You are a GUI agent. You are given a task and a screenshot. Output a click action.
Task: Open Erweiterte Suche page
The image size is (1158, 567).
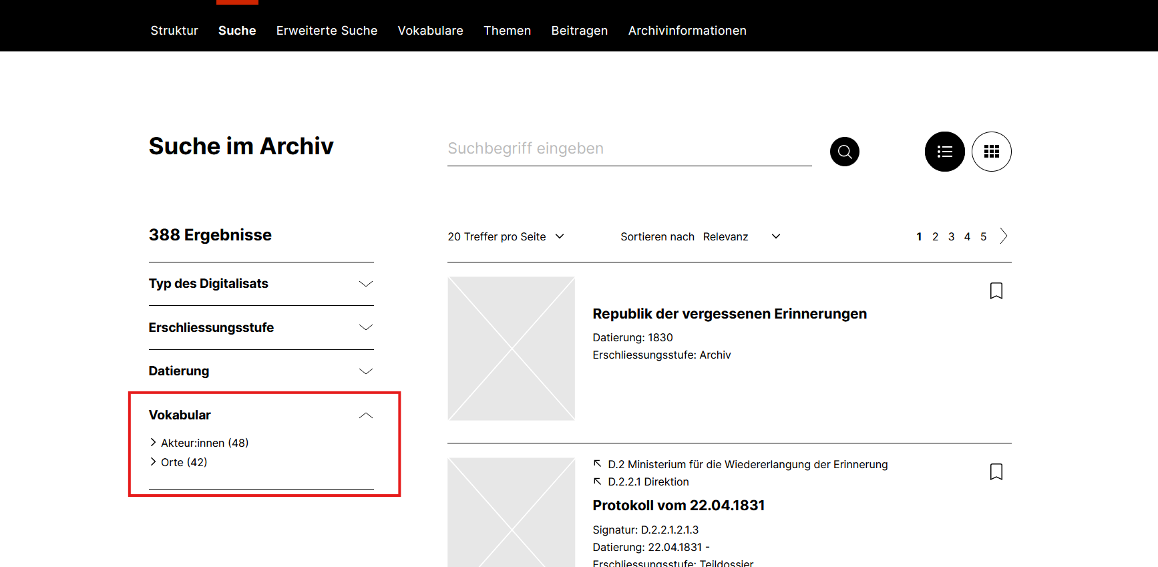(x=327, y=31)
